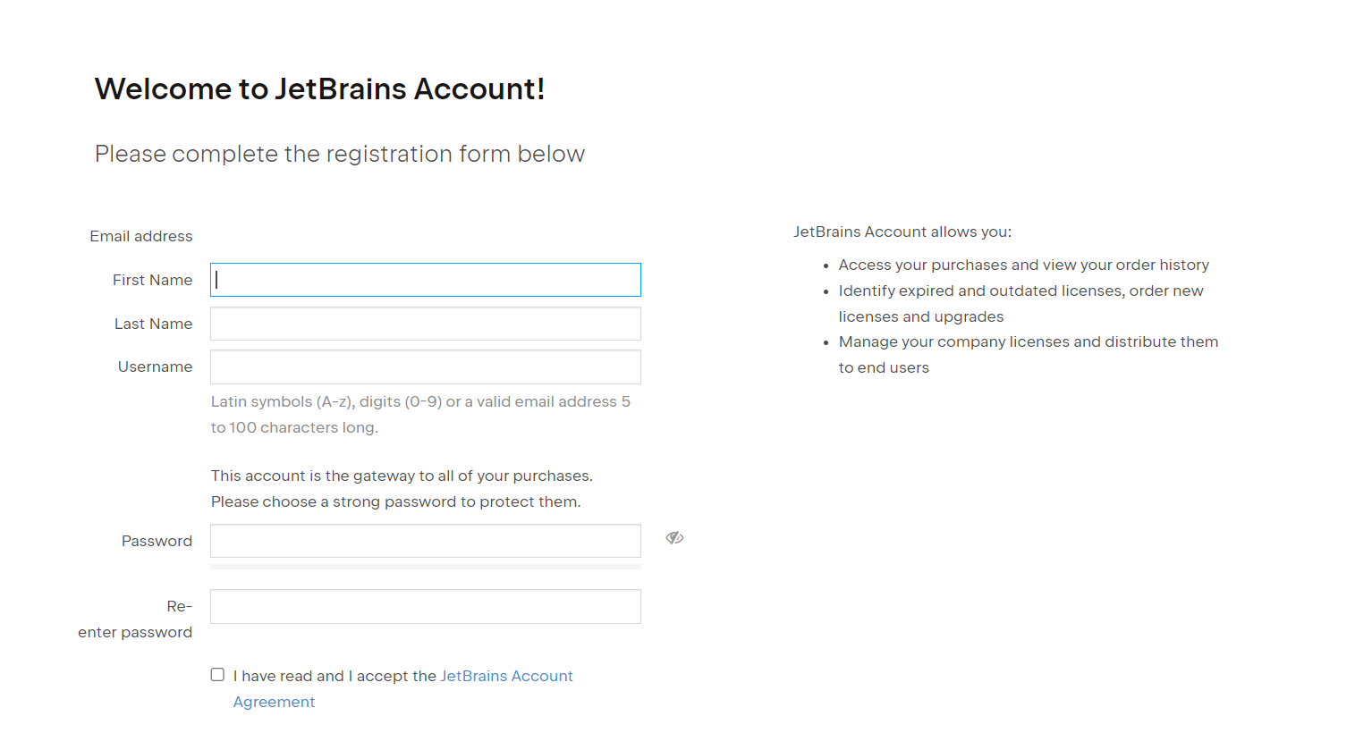Click the Re-enter password label
Screen dimensions: 1355x733
(x=135, y=619)
